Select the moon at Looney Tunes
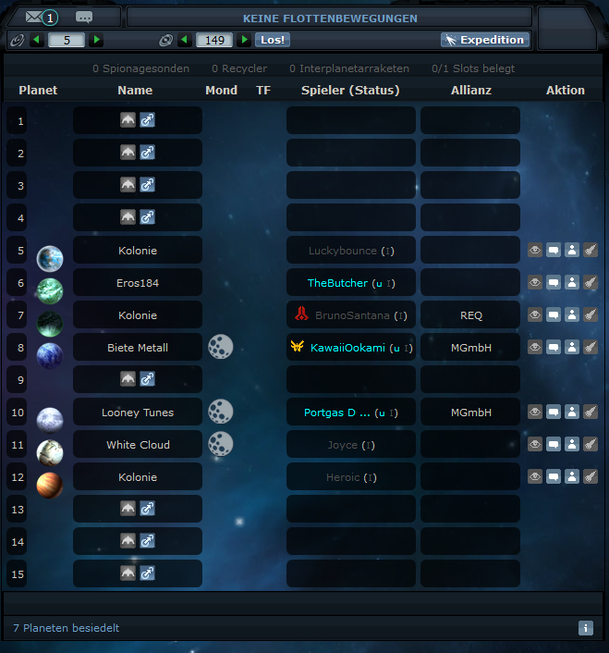This screenshot has width=609, height=653. pos(221,412)
